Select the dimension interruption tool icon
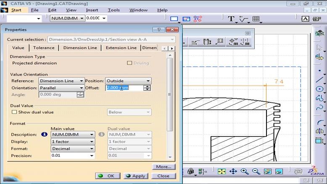This screenshot has width=327, height=184. (207, 42)
